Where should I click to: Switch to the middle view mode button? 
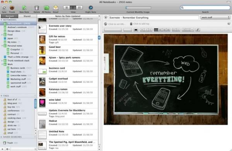coord(73,8)
